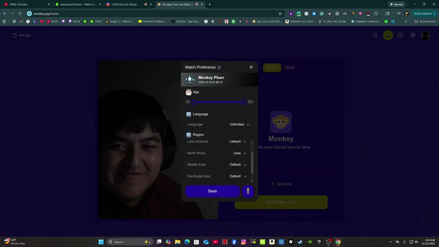This screenshot has height=247, width=439.
Task: Open the Language Unlimited dropdown
Action: [x=239, y=125]
